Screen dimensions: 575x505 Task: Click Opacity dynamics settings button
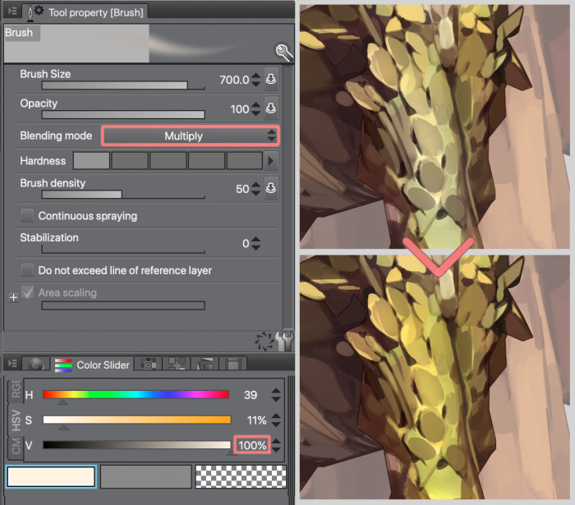click(x=272, y=109)
